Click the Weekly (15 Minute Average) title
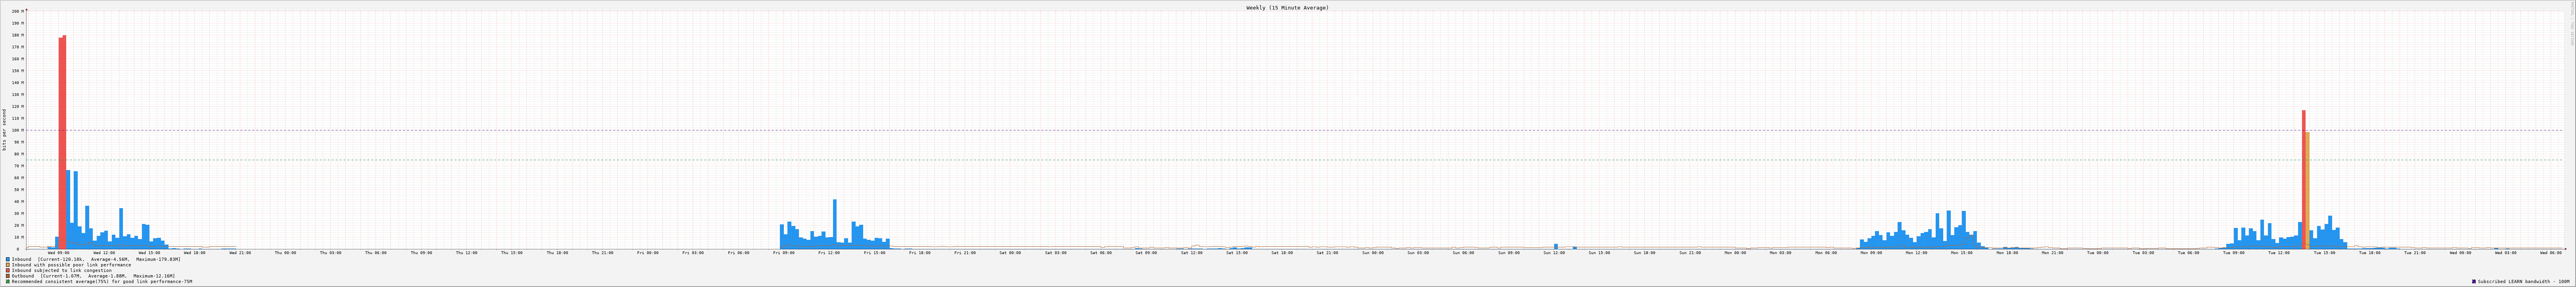This screenshot has height=287, width=2576. coord(1287,8)
